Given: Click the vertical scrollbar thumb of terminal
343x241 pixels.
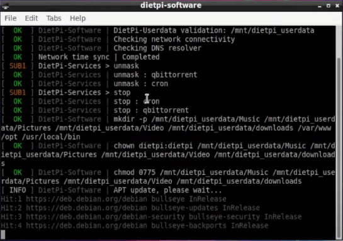Looking at the screenshot, I should 339,148.
